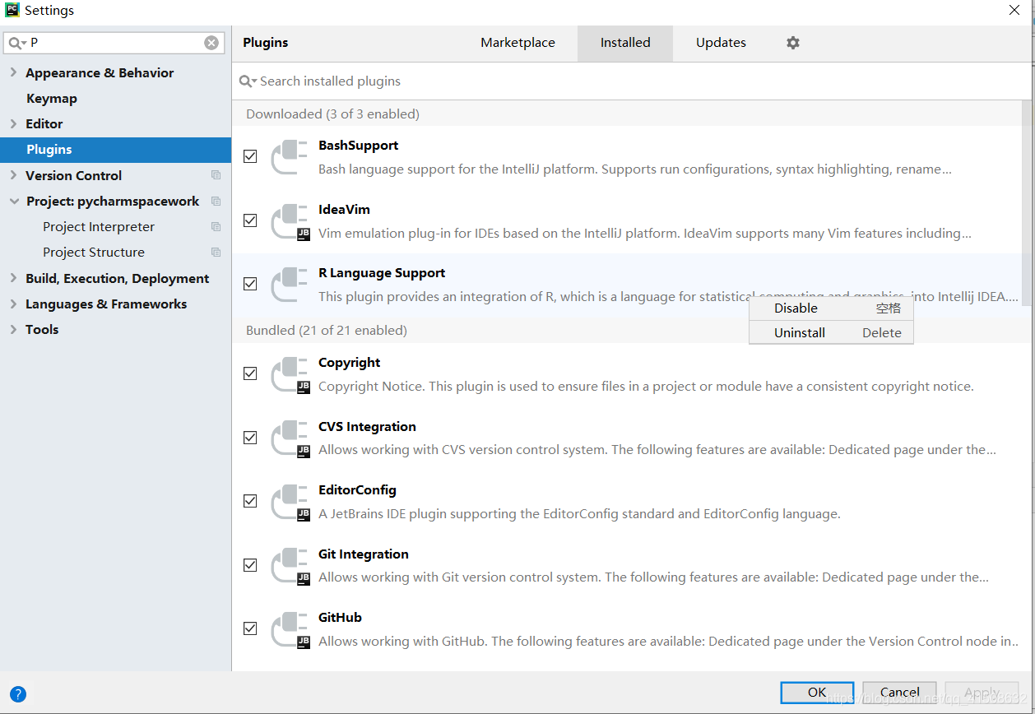Expand Appearance & Behavior settings node
The width and height of the screenshot is (1035, 714).
[x=13, y=72]
